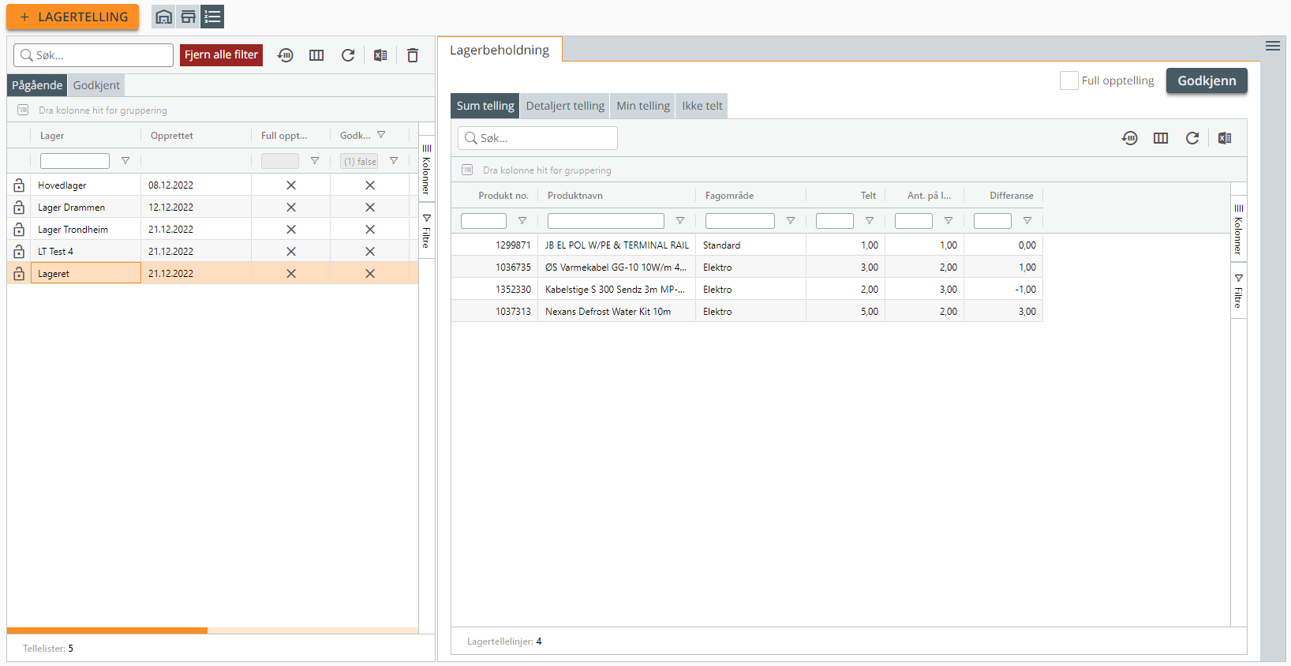Select row Nexans Defrost Water Kit 10m

(x=747, y=311)
